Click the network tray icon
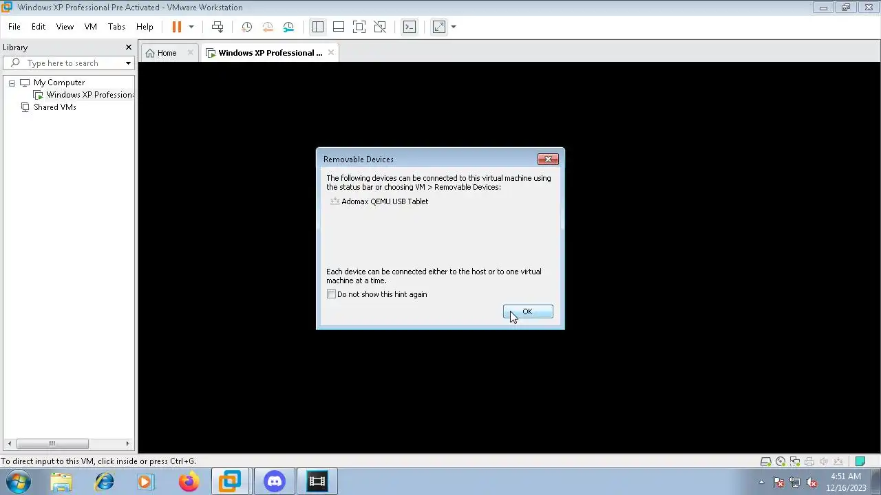Screen dimensions: 881x495 click(795, 482)
